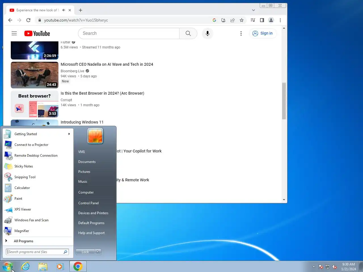The width and height of the screenshot is (363, 272).
Task: Open YouTube settings three-dot menu
Action: tap(241, 33)
